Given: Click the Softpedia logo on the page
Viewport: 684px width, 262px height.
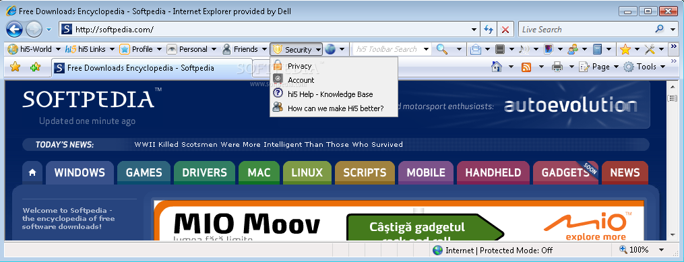Looking at the screenshot, I should point(92,98).
